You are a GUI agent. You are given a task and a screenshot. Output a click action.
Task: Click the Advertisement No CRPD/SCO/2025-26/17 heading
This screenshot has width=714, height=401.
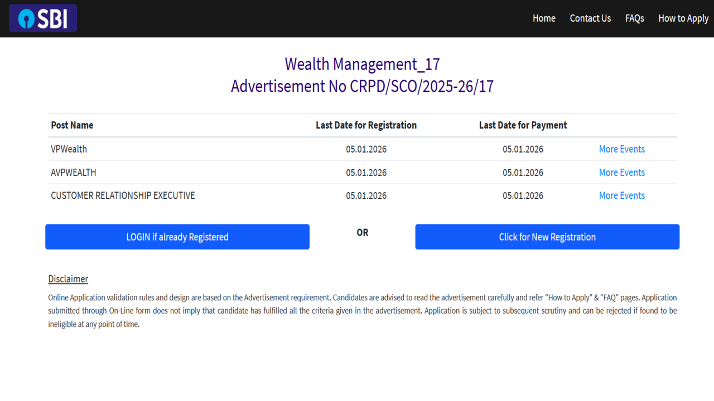click(362, 87)
